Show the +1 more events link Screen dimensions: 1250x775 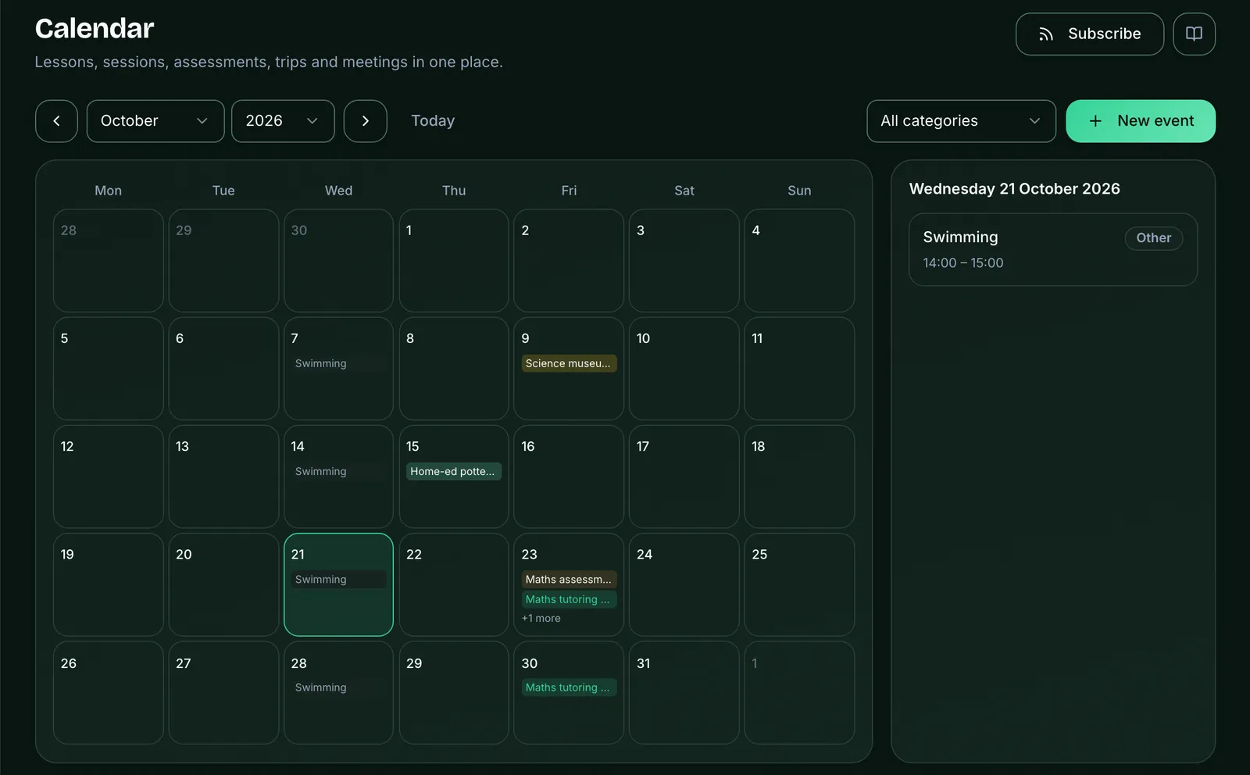541,619
